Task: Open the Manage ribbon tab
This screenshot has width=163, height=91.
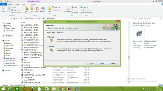Action: click(x=33, y=4)
